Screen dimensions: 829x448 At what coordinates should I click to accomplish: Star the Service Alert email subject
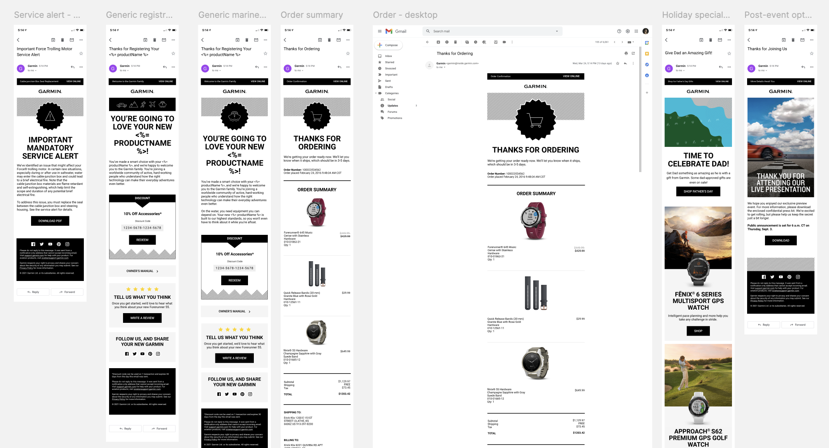(81, 53)
